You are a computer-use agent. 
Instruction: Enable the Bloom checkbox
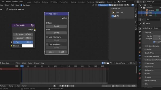click(x=146, y=49)
